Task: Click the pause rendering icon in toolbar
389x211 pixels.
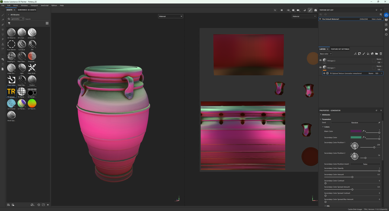Action: pos(281,10)
